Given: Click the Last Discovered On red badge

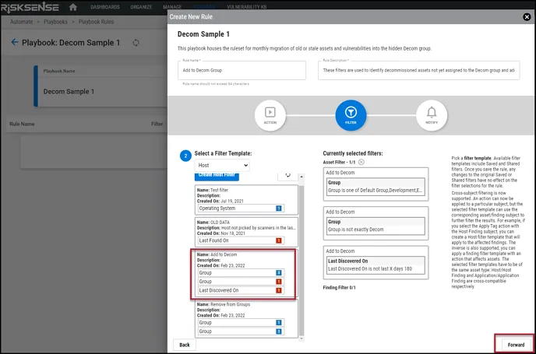Looking at the screenshot, I should (279, 290).
